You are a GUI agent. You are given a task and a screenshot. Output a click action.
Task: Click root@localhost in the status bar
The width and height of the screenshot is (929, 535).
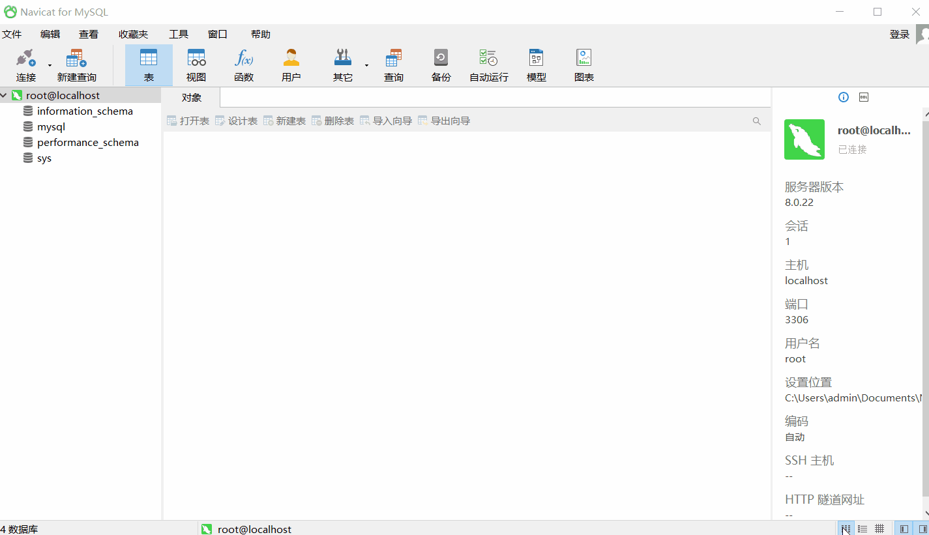[254, 529]
